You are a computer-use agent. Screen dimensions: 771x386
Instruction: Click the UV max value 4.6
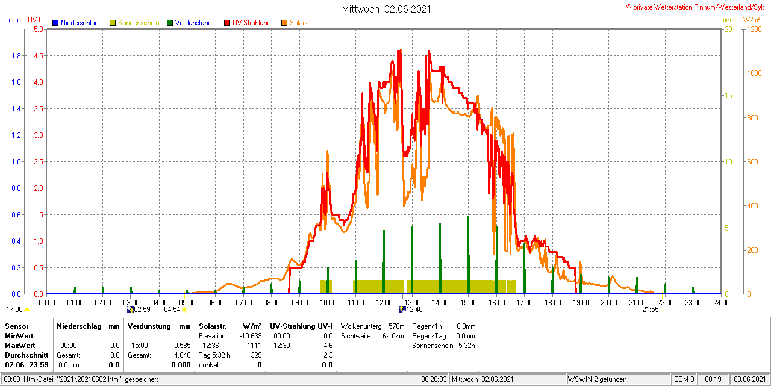pyautogui.click(x=328, y=346)
